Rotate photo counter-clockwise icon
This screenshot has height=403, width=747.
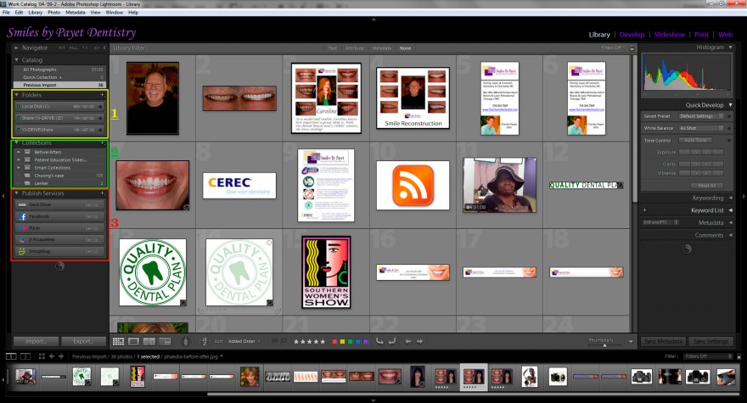(x=379, y=341)
